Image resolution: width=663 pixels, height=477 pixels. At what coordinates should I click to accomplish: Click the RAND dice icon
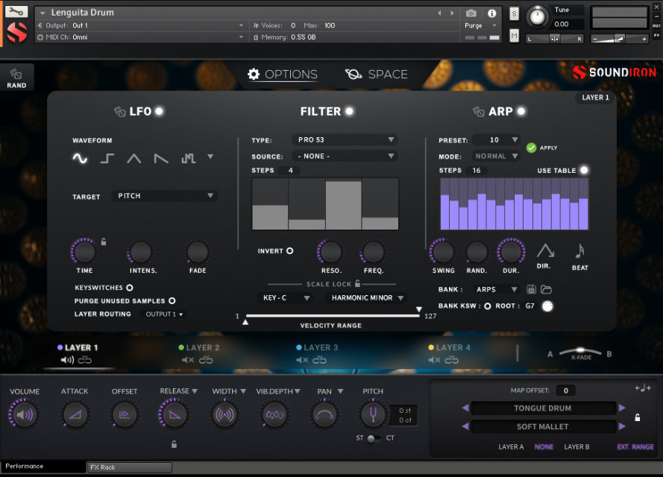[x=16, y=72]
